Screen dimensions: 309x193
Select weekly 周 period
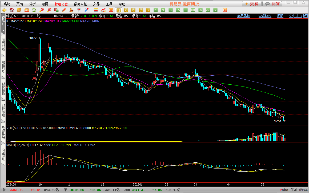coord(126,10)
